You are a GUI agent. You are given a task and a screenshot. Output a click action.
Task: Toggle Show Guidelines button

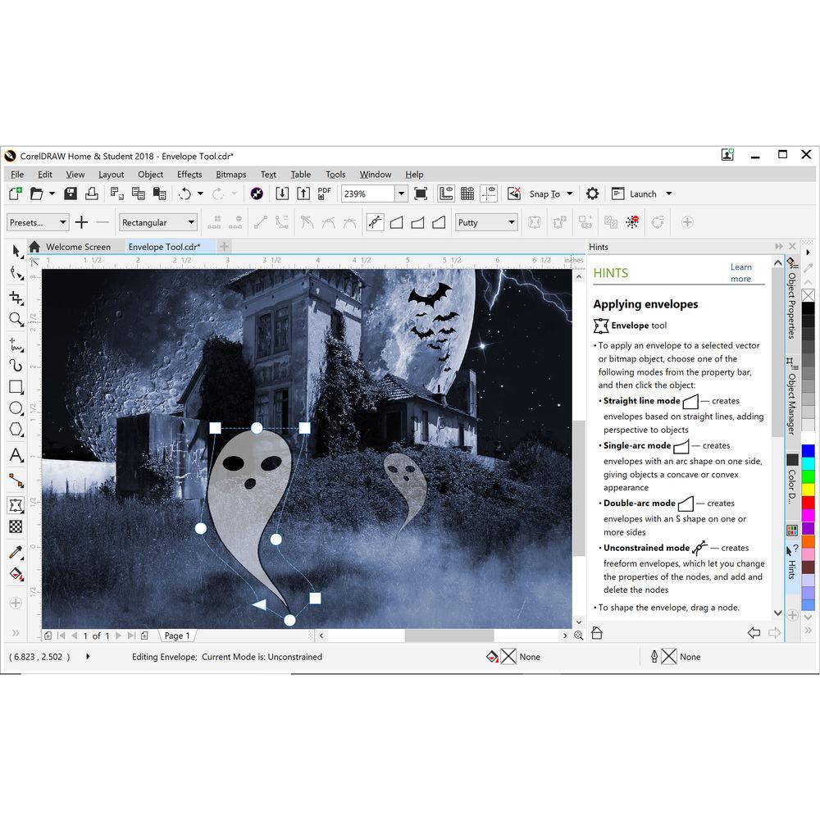[489, 194]
